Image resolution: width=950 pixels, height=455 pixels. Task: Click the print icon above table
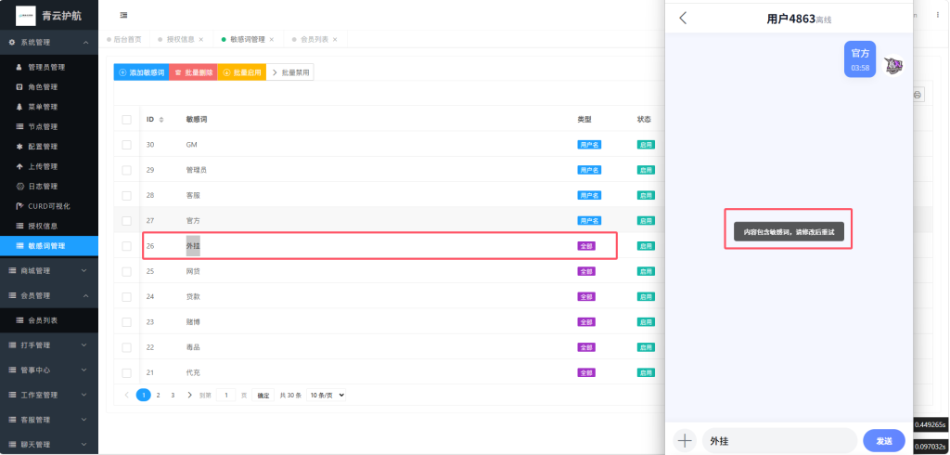click(x=918, y=96)
